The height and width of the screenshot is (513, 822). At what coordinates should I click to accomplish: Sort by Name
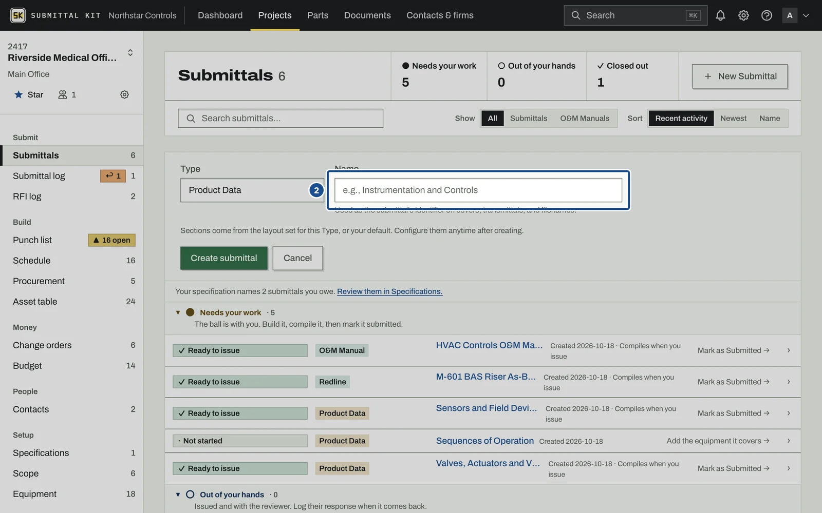(x=770, y=119)
